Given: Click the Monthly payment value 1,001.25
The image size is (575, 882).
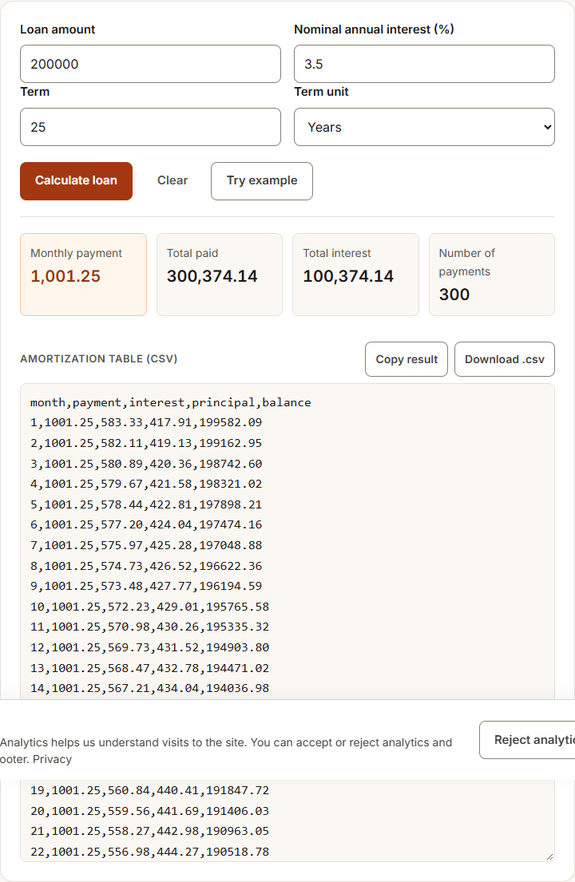Looking at the screenshot, I should [x=65, y=276].
